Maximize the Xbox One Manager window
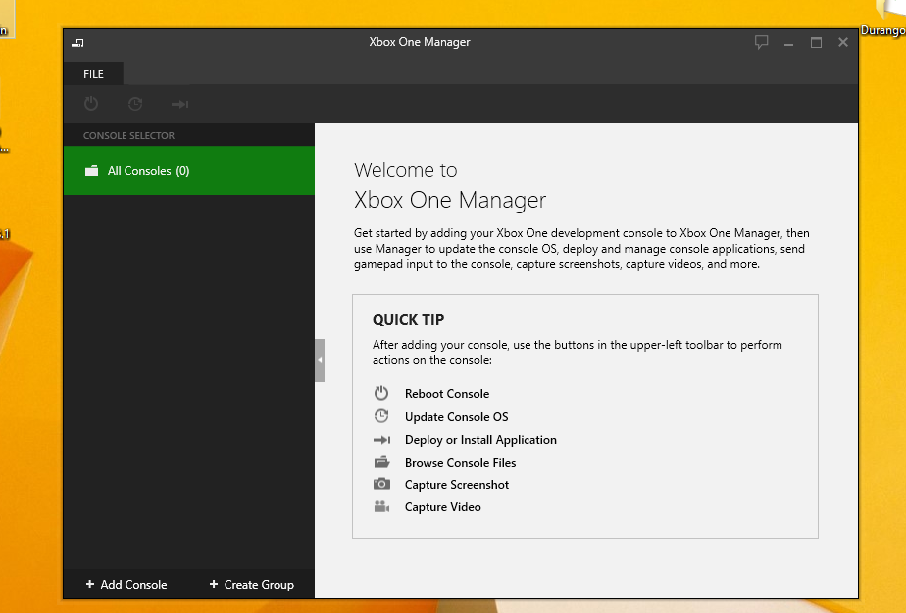The width and height of the screenshot is (906, 613). click(x=816, y=43)
